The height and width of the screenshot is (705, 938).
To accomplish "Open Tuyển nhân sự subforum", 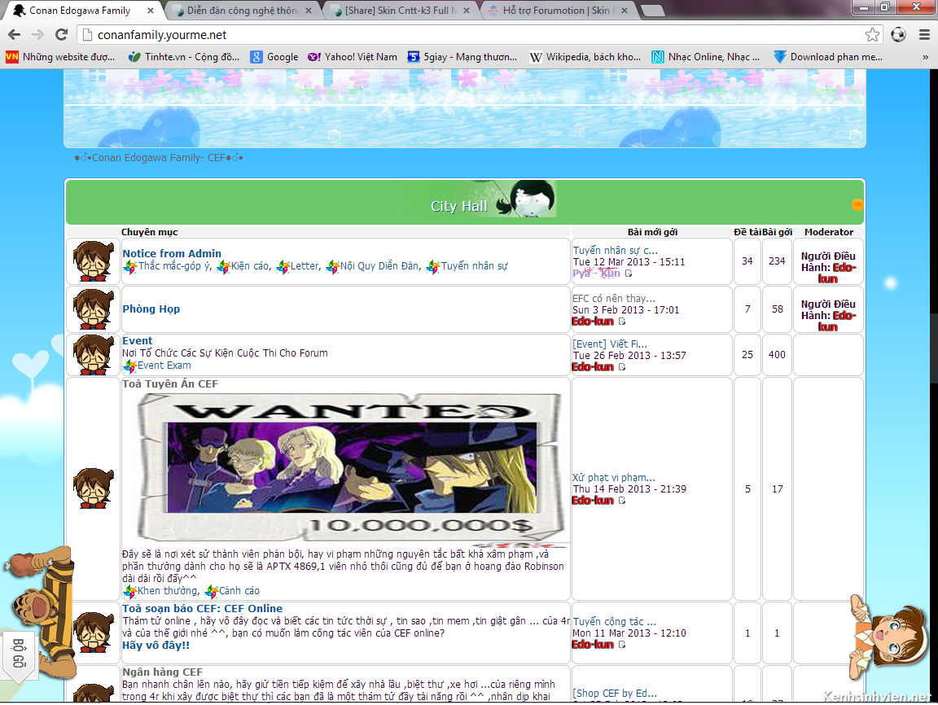I will point(475,266).
